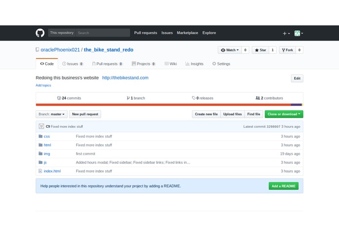Click the Add a README button

point(283,186)
